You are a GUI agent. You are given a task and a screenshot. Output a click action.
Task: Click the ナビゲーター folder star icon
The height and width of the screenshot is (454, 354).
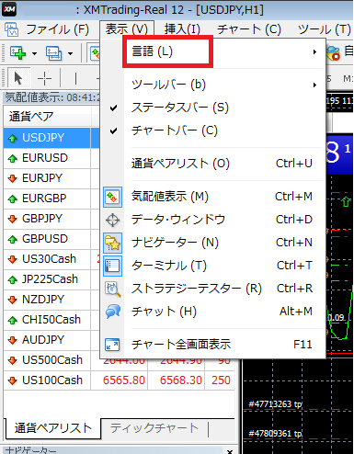click(112, 243)
